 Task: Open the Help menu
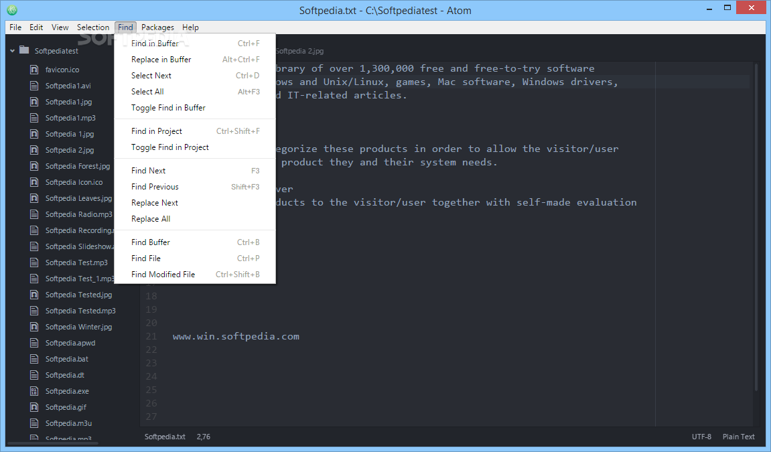point(190,27)
